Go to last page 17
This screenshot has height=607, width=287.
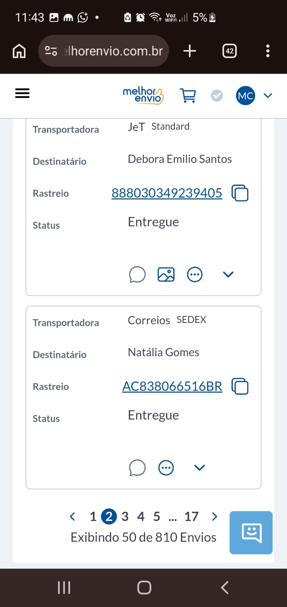pos(191,516)
